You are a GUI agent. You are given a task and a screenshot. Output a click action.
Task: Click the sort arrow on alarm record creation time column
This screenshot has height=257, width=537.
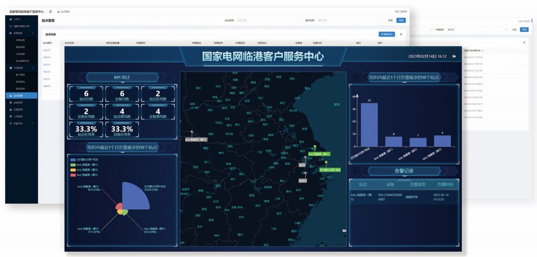pos(483,51)
